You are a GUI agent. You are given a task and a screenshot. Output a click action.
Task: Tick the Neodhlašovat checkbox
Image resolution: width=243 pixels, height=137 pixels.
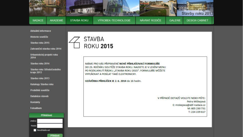tap(35, 130)
